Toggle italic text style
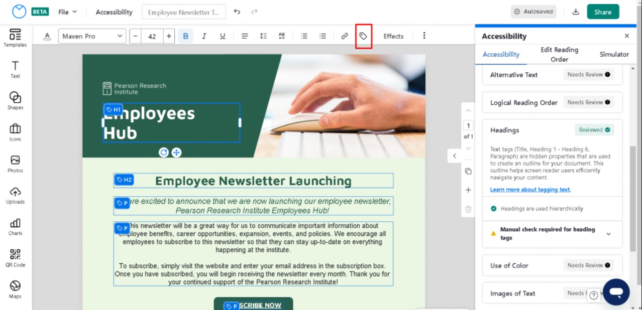Viewport: 642px width, 310px height. click(204, 36)
